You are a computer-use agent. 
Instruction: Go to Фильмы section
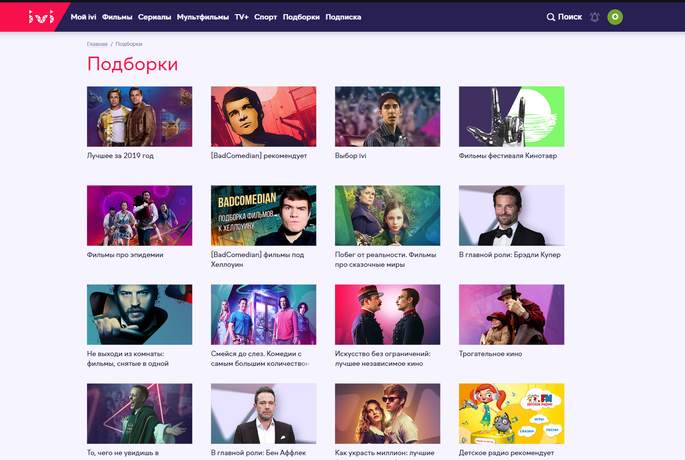pos(117,17)
